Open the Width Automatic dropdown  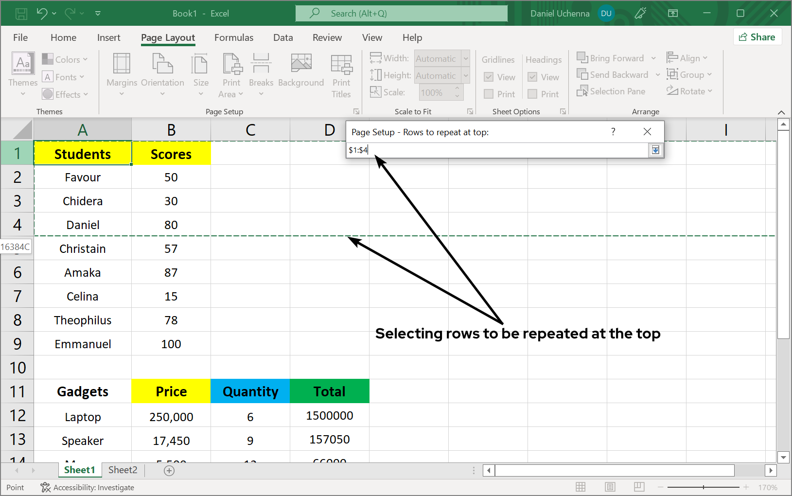point(466,59)
